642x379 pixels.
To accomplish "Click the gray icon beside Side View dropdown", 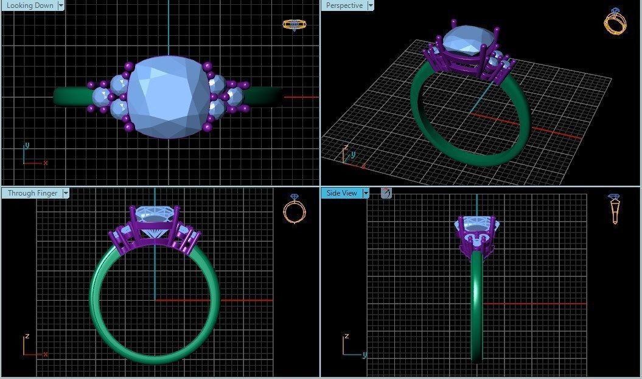I will (386, 193).
